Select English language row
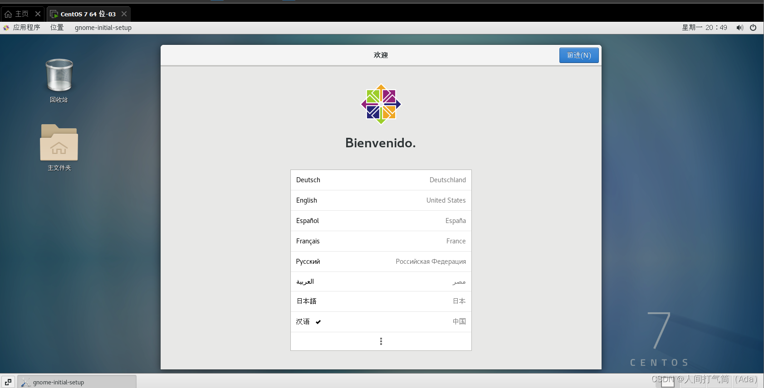 coord(381,200)
